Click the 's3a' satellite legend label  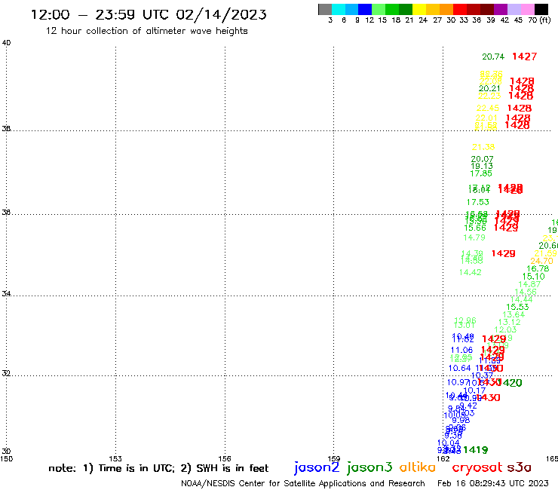click(520, 467)
